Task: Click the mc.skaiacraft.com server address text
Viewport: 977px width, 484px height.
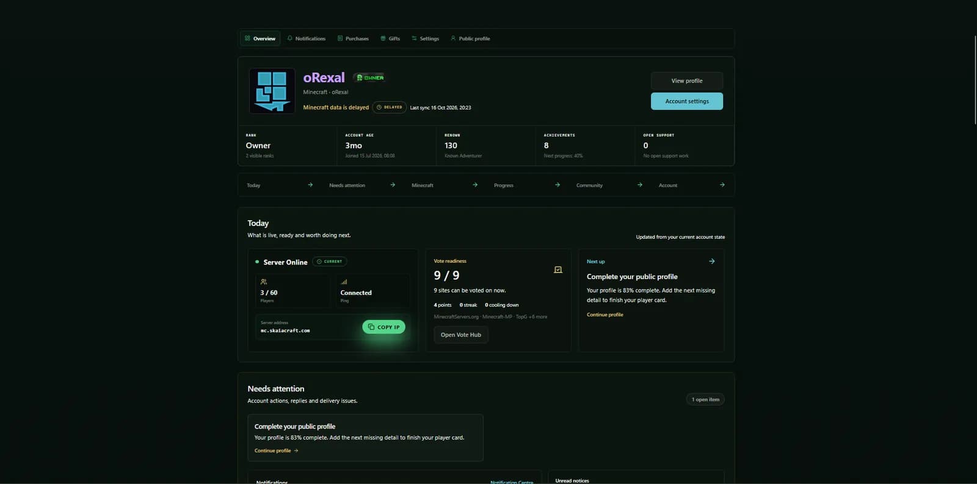Action: click(285, 330)
